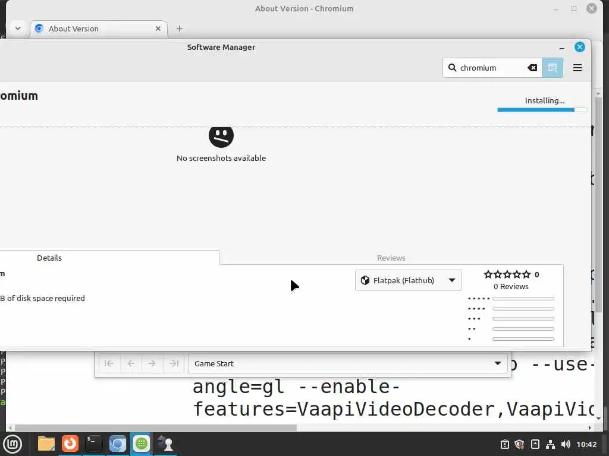Viewport: 609px width, 456px height.
Task: Click the chromium search field
Action: point(492,68)
